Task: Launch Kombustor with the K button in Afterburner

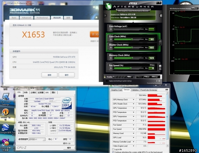Action: [x=105, y=16]
